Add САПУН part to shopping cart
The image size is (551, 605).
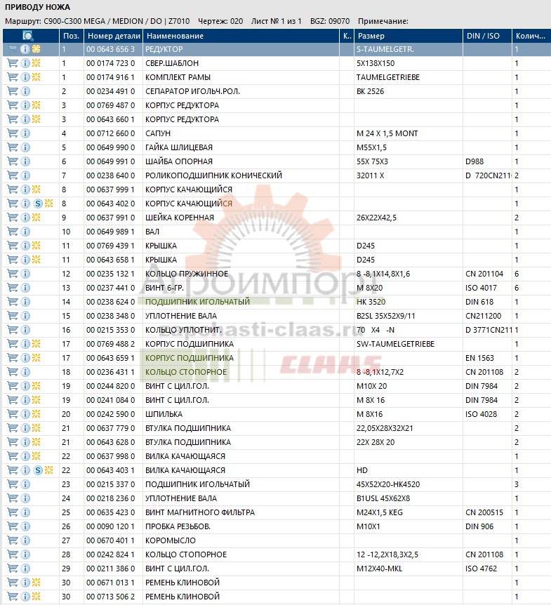point(13,133)
